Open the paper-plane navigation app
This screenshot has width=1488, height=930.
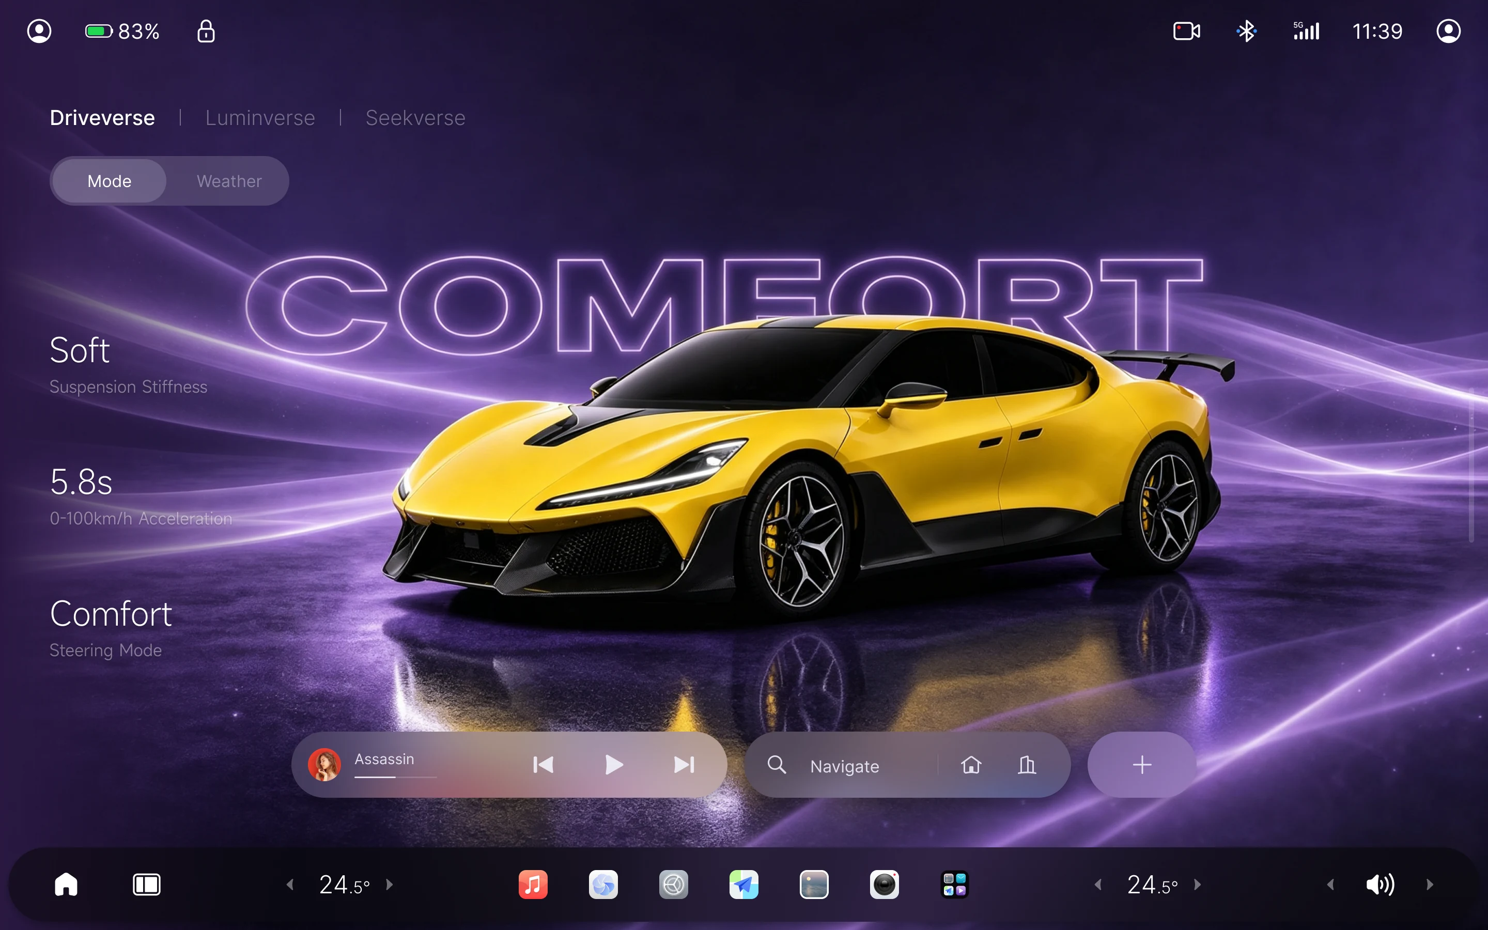pos(744,885)
